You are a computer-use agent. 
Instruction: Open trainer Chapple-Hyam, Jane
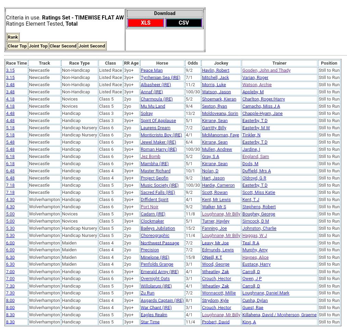point(262,114)
